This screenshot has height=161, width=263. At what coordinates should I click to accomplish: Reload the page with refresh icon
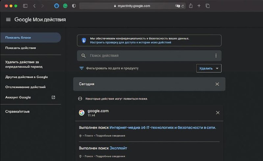[183, 6]
